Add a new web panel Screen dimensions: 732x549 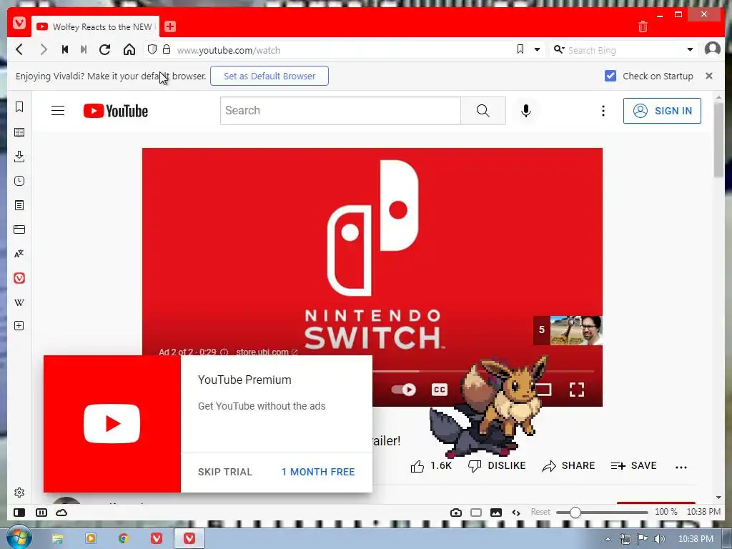19,326
